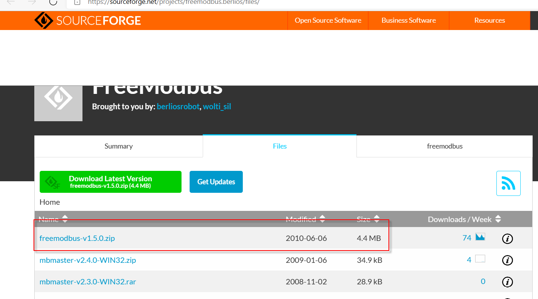Click the 4.4 MB size value
This screenshot has height=299, width=538.
[x=369, y=238]
